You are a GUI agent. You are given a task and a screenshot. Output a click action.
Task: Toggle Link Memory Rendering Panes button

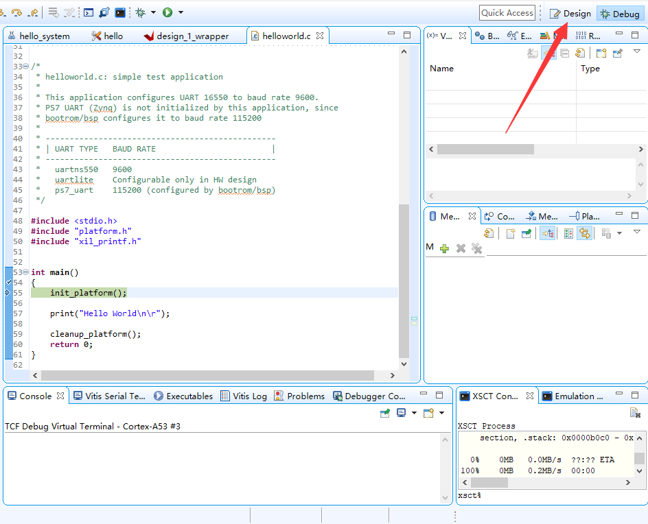584,233
